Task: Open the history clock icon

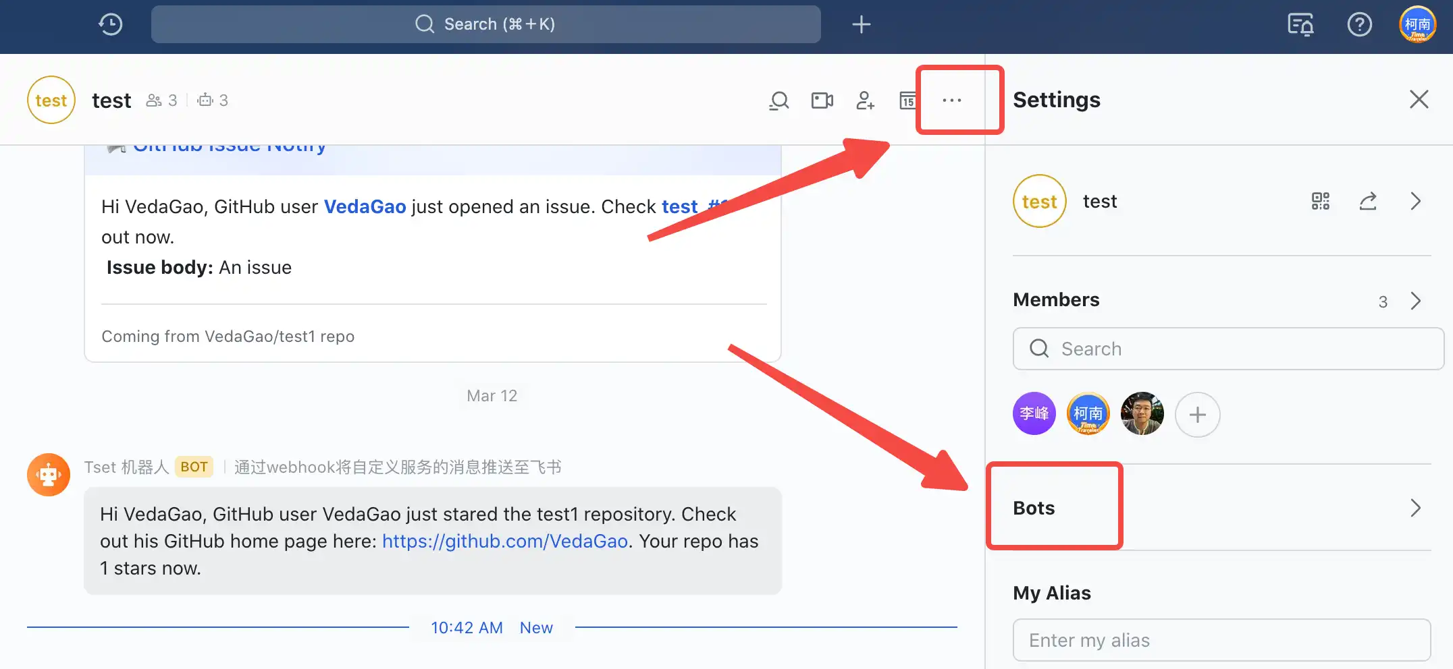Action: point(111,24)
